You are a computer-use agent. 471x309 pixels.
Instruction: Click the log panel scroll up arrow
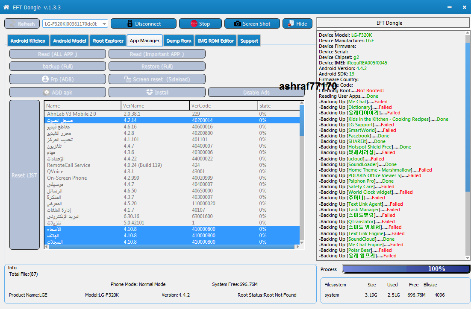(468, 32)
